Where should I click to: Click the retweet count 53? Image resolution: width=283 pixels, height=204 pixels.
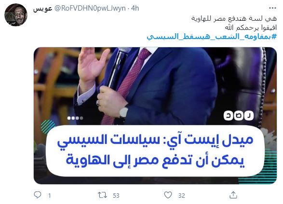pos(116,195)
